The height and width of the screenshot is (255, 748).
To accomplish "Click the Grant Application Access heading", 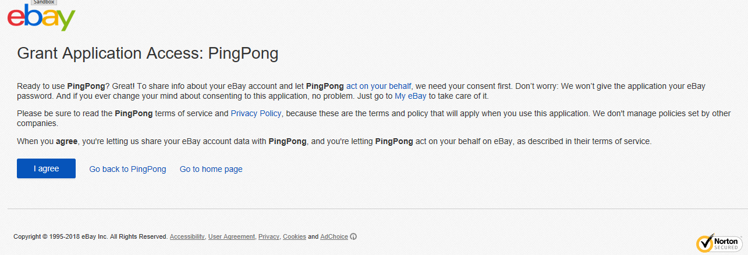I will click(147, 53).
